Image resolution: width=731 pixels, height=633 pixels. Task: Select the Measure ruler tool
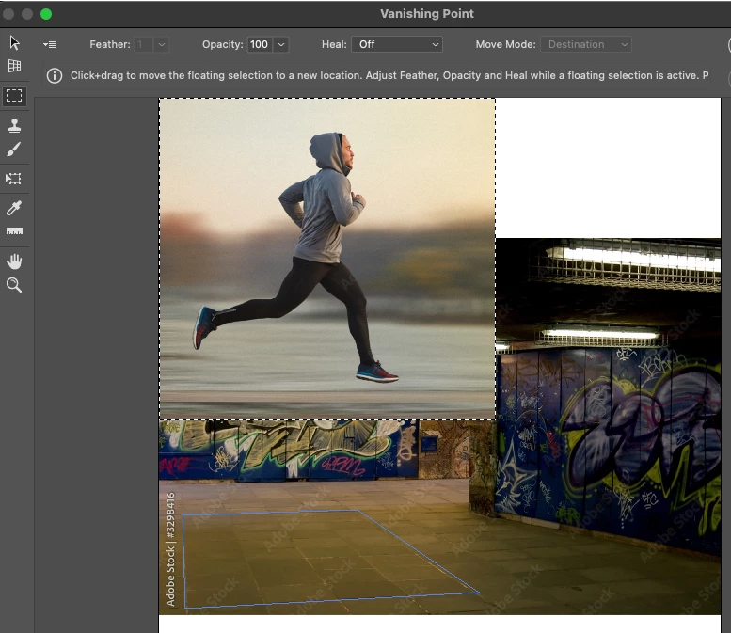coord(14,231)
